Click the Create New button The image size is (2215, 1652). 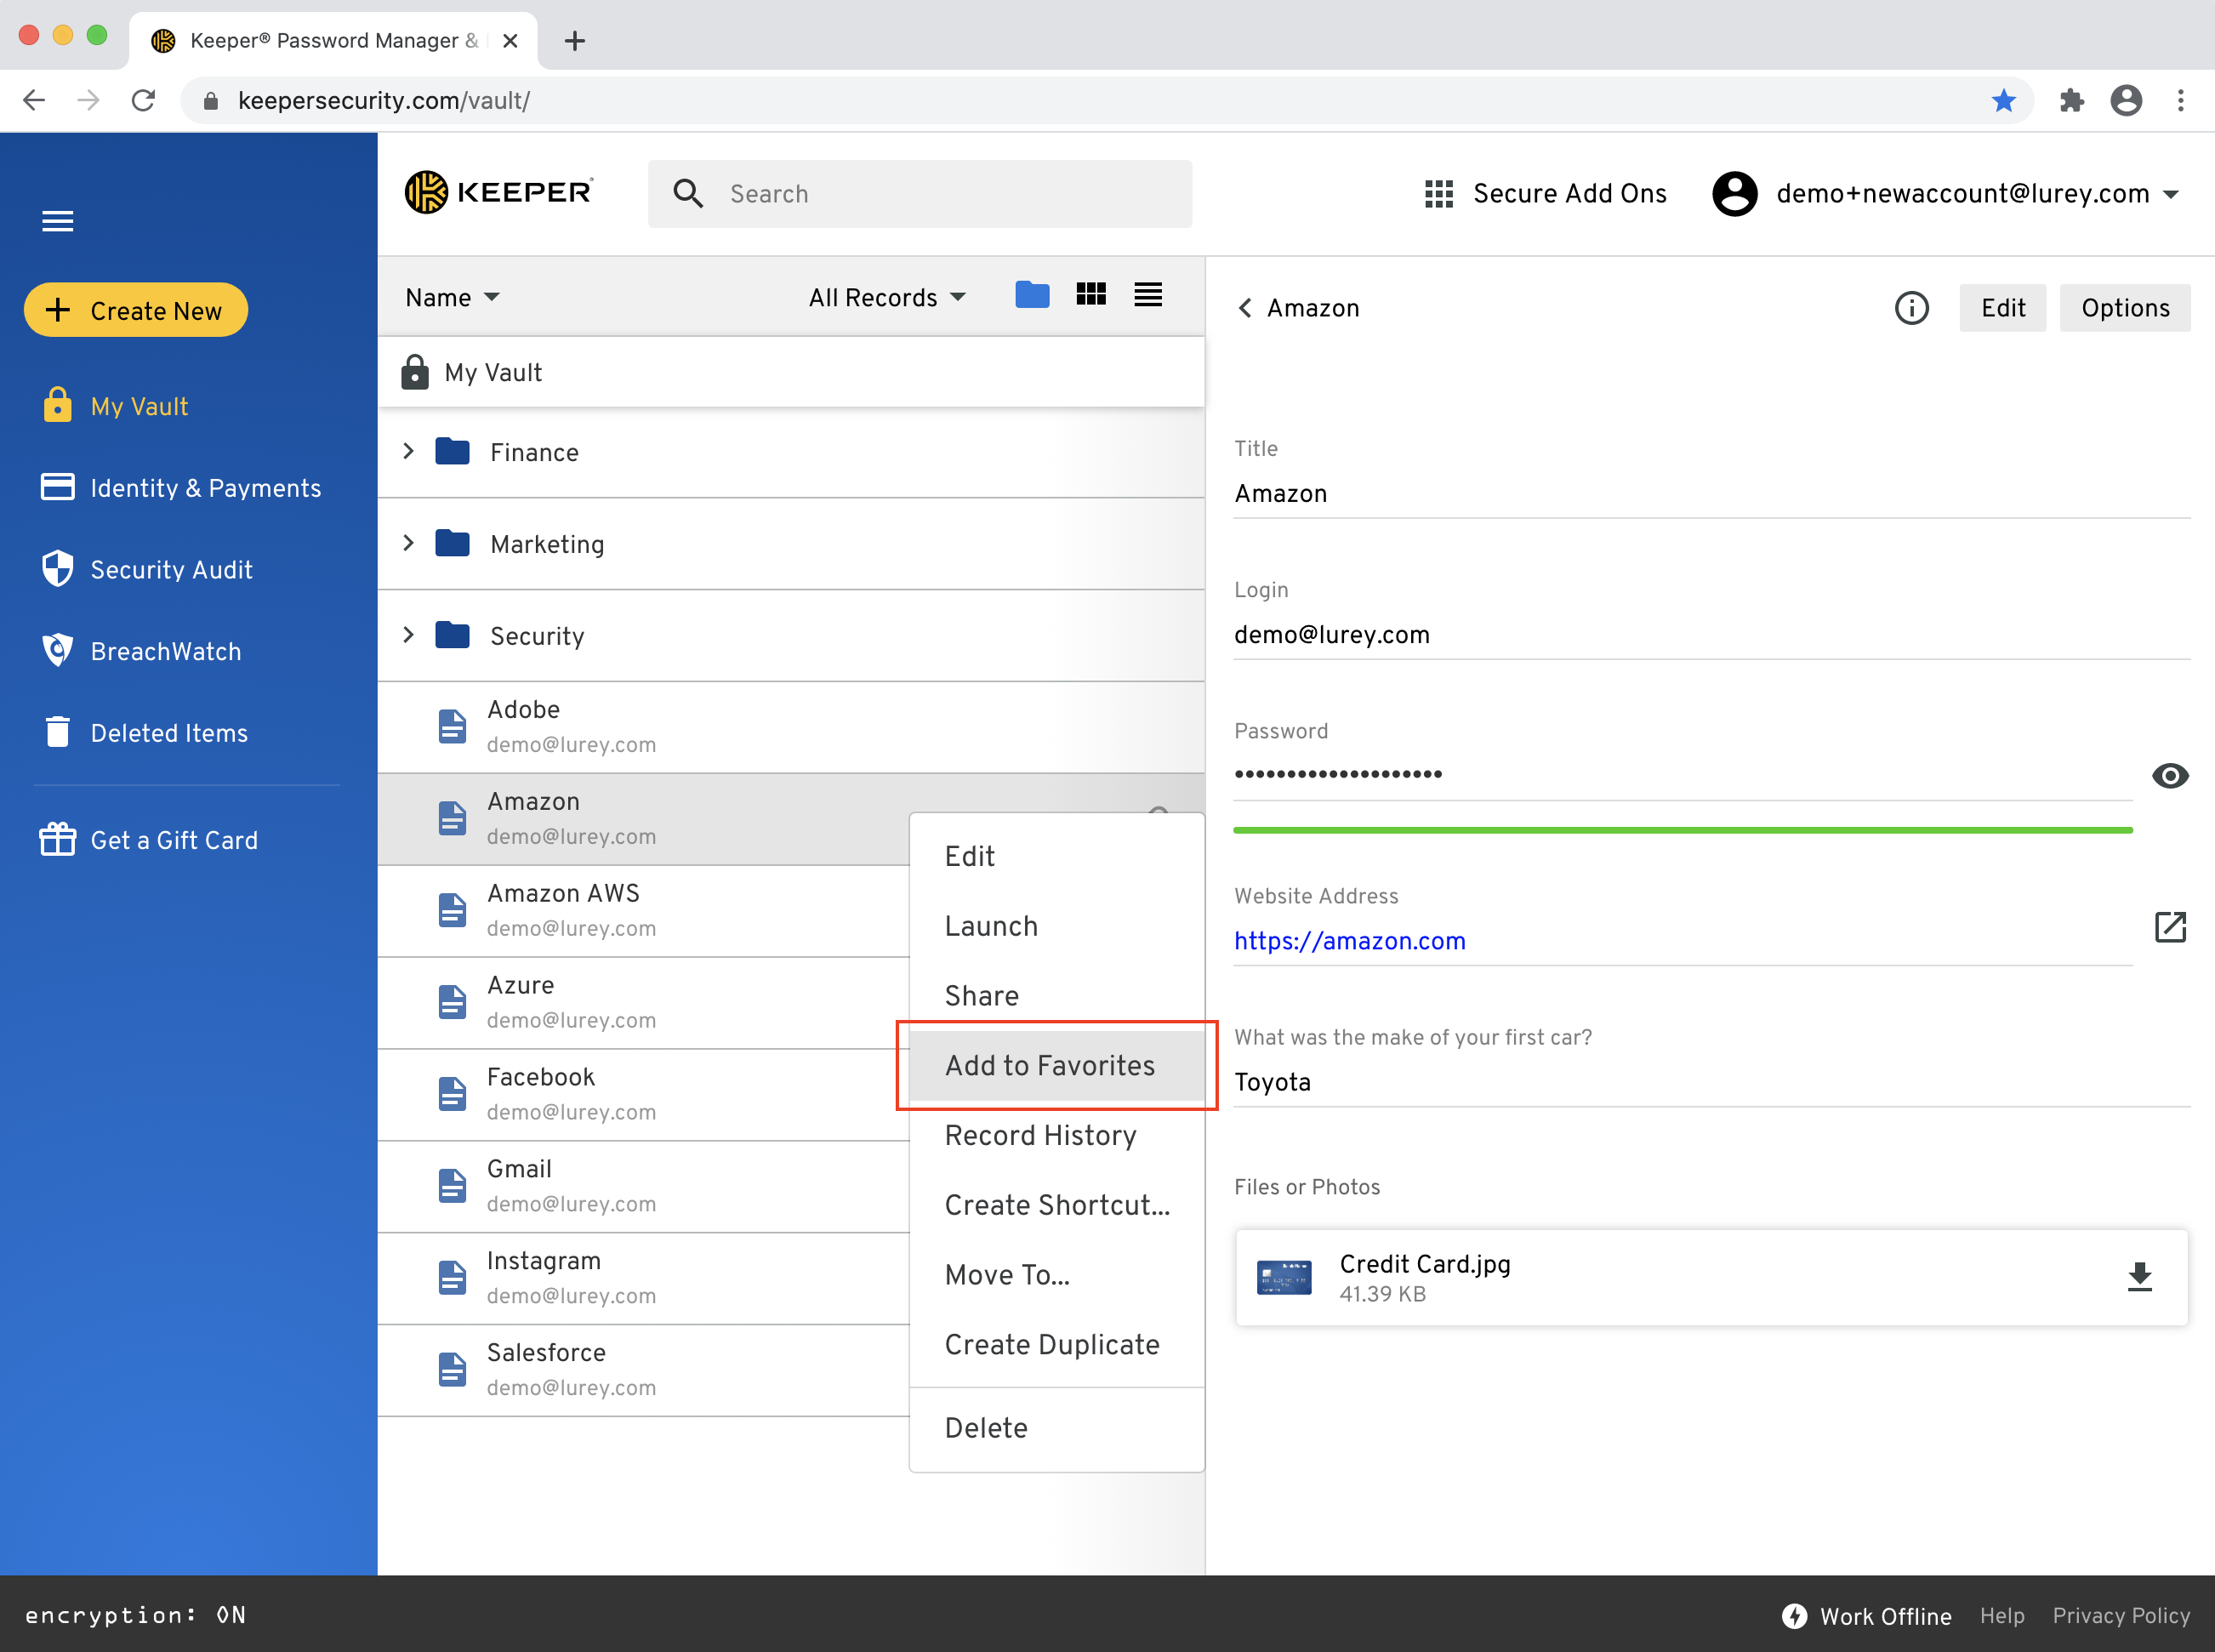(x=136, y=311)
